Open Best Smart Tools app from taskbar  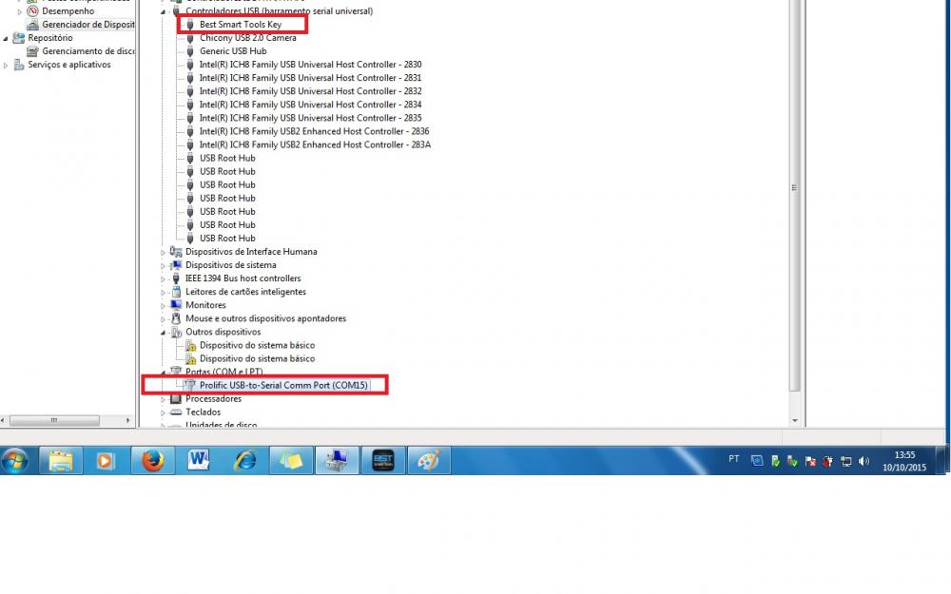click(383, 461)
